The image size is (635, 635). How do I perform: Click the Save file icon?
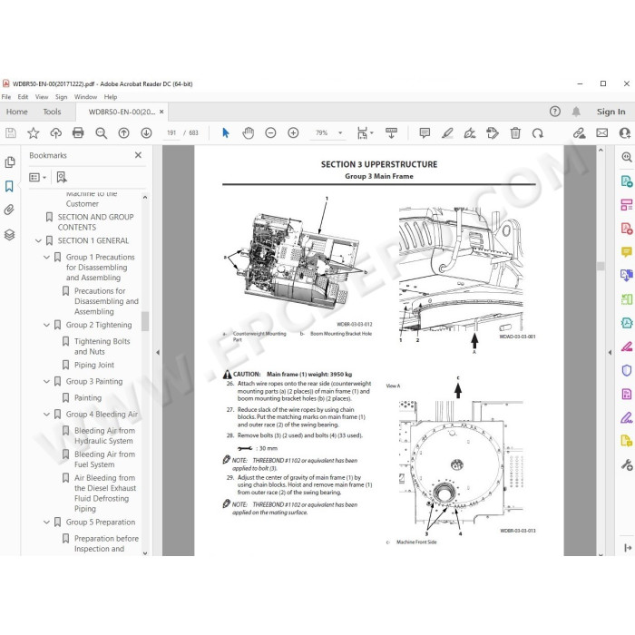[x=11, y=132]
